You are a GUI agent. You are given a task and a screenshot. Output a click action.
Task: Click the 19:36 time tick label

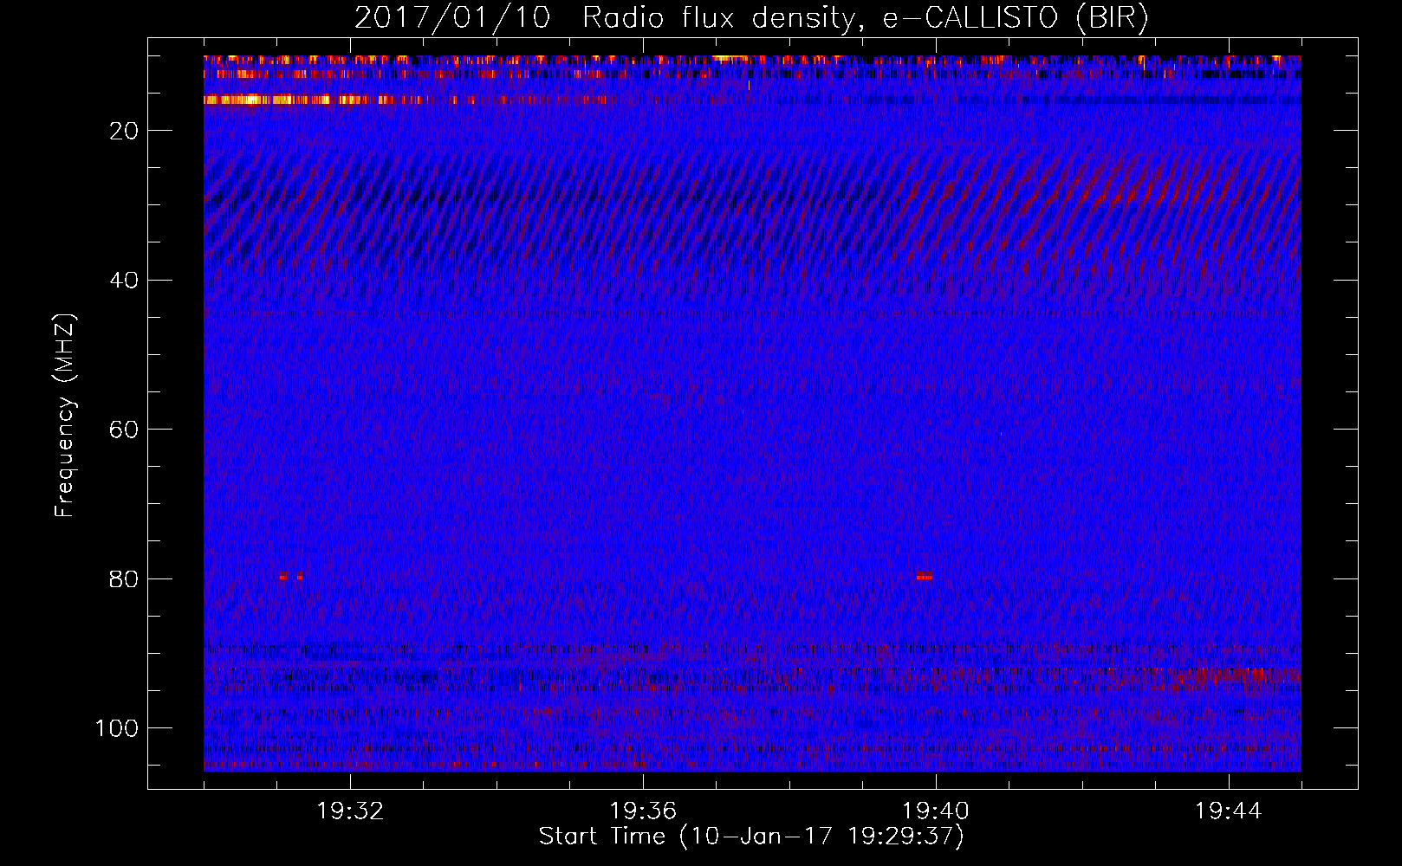(643, 811)
